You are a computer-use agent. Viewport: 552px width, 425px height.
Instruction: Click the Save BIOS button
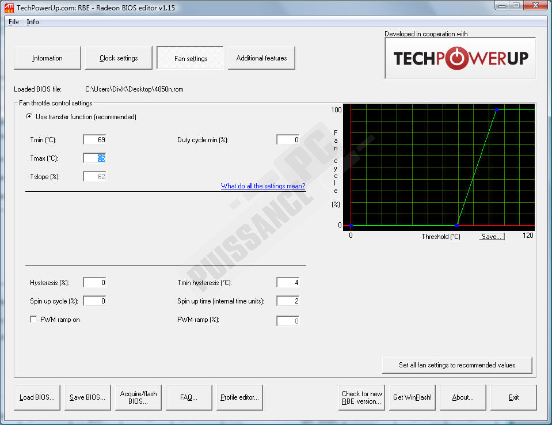tap(87, 397)
